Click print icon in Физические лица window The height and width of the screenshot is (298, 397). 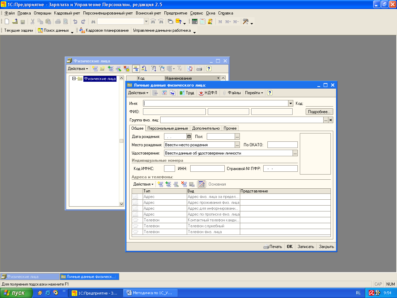tap(199, 69)
